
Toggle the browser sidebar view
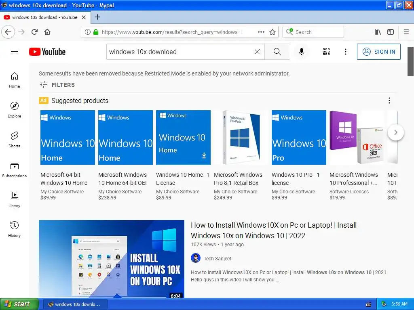(x=391, y=32)
